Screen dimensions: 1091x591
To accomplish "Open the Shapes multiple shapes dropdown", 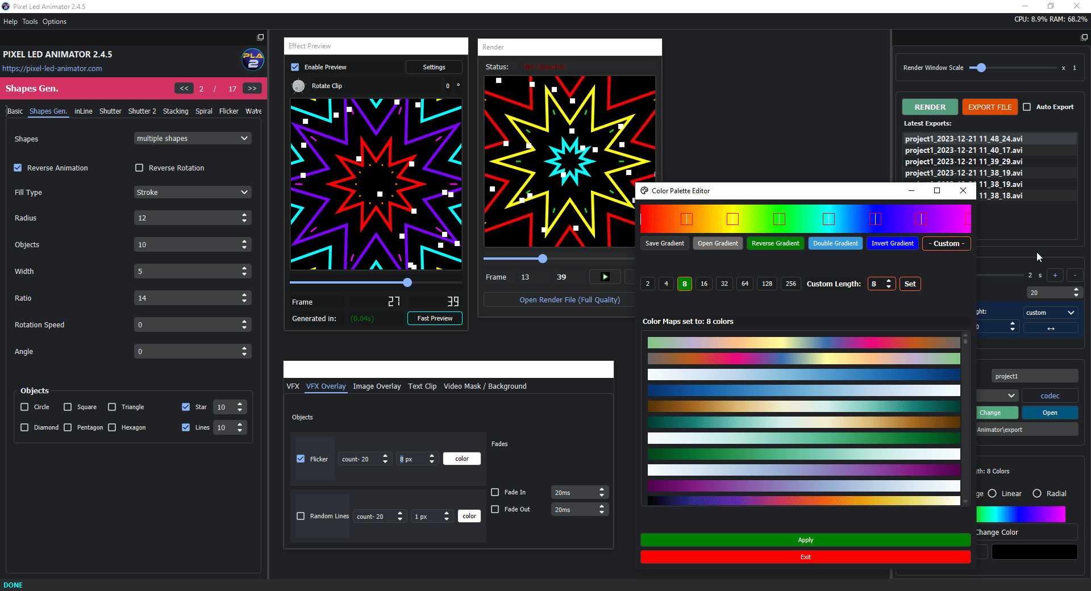I will pos(192,138).
